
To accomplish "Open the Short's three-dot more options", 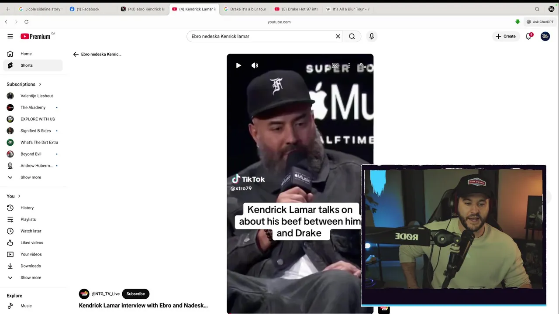I will pos(349,65).
